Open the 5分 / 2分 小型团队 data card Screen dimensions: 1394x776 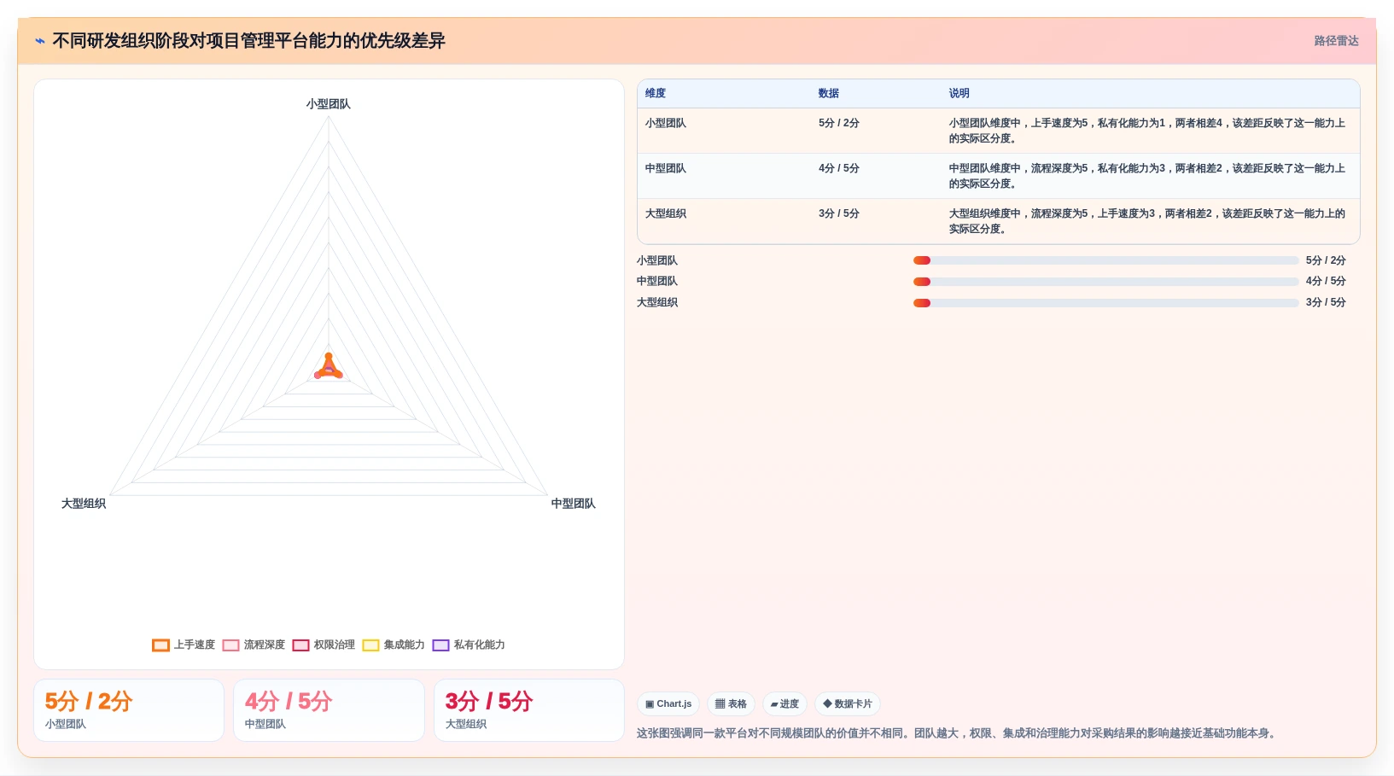pyautogui.click(x=129, y=710)
